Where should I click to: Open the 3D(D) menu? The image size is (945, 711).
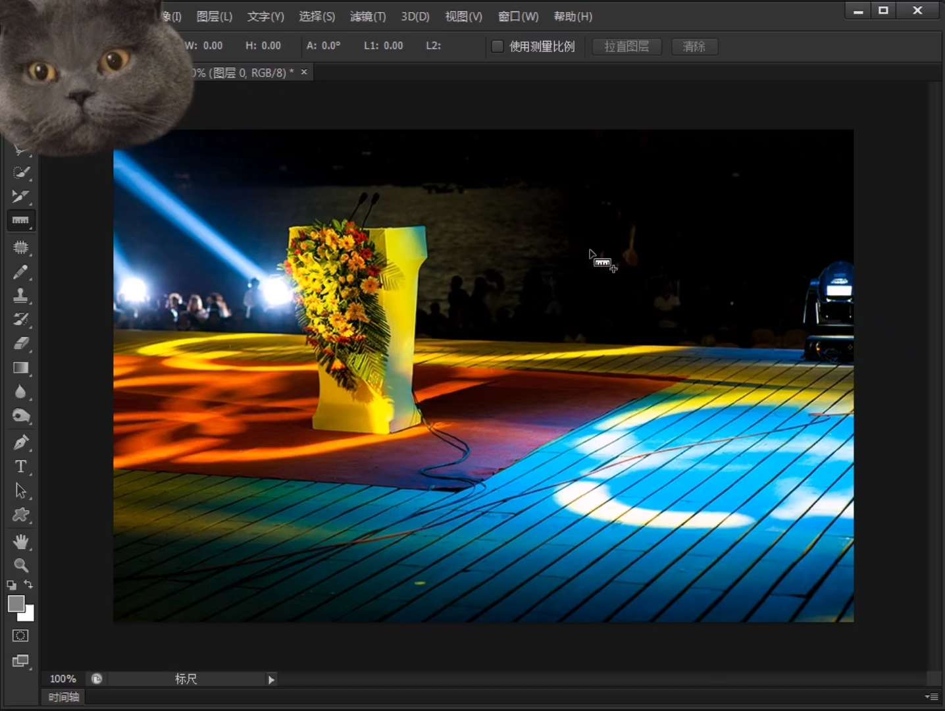415,16
